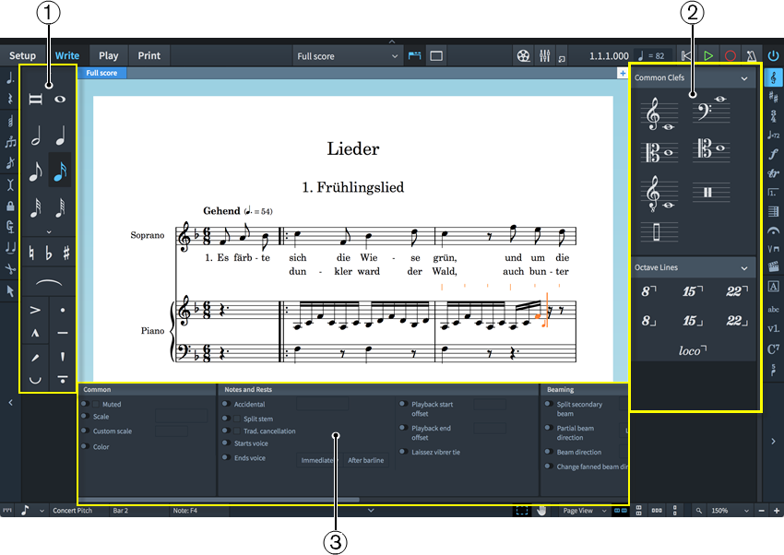Open the Full score layout dropdown
784x555 pixels.
coord(348,56)
